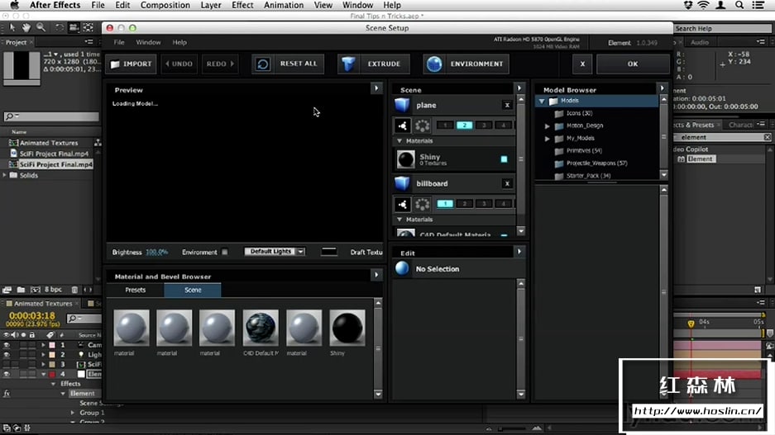775x435 pixels.
Task: Remove the billboard model with its X
Action: pyautogui.click(x=507, y=183)
